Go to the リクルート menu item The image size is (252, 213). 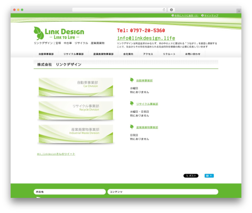[169, 54]
